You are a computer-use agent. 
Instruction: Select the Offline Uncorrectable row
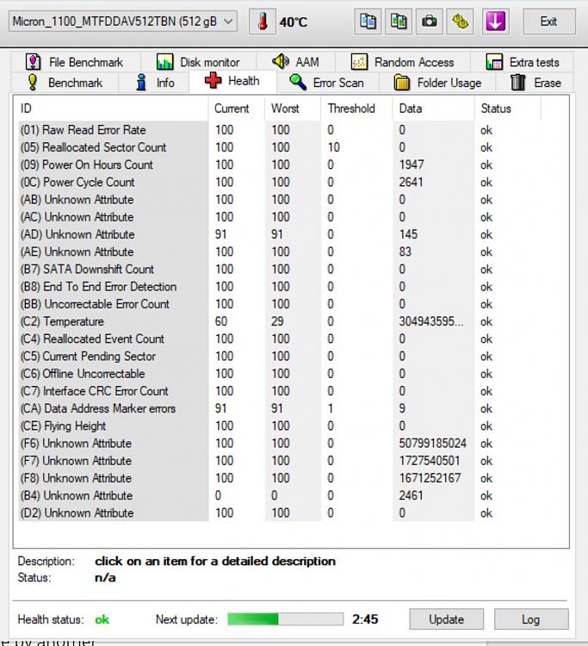coord(279,374)
